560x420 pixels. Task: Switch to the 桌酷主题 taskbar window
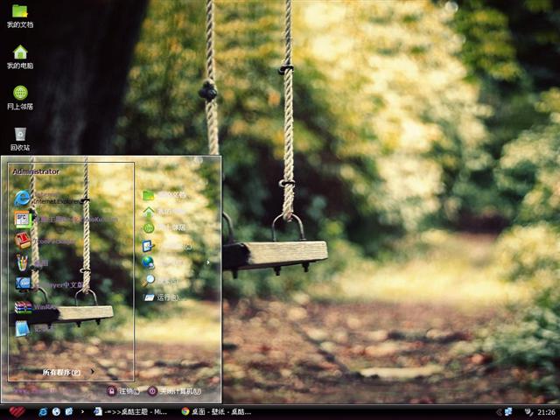pyautogui.click(x=130, y=412)
